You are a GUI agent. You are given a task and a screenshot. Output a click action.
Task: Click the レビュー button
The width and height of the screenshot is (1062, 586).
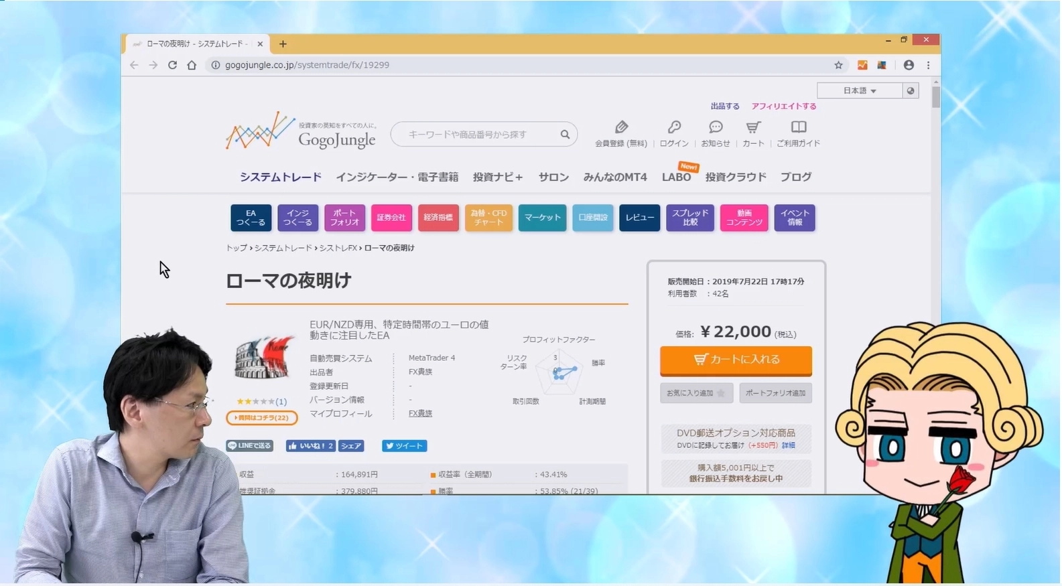click(640, 218)
